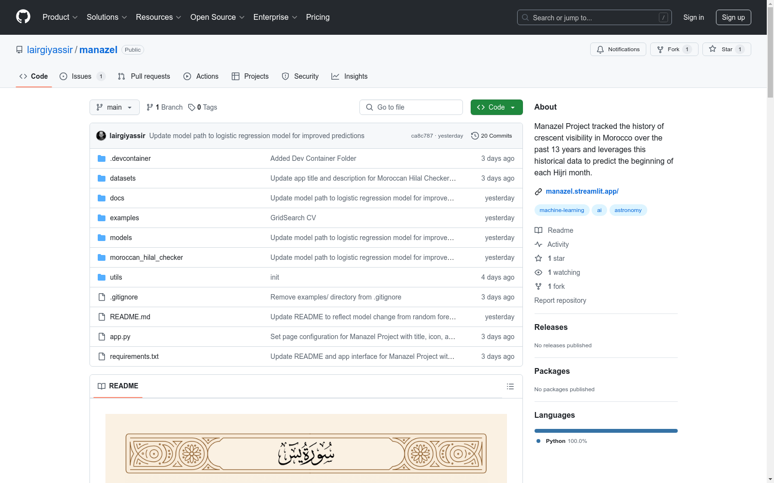The image size is (774, 483).
Task: Select the machine-learning topic tag
Action: 562,210
